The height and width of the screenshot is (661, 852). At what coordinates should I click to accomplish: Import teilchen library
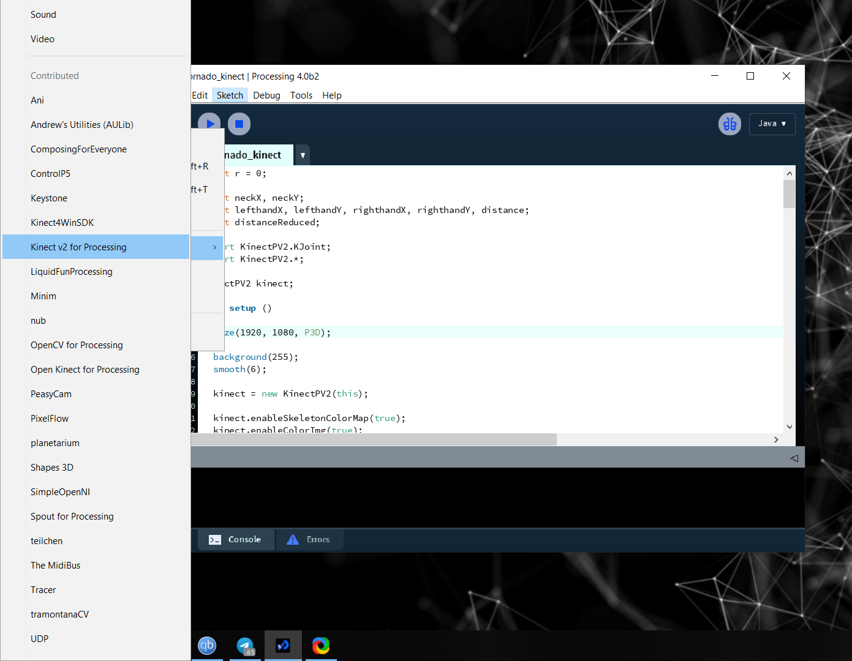point(96,541)
